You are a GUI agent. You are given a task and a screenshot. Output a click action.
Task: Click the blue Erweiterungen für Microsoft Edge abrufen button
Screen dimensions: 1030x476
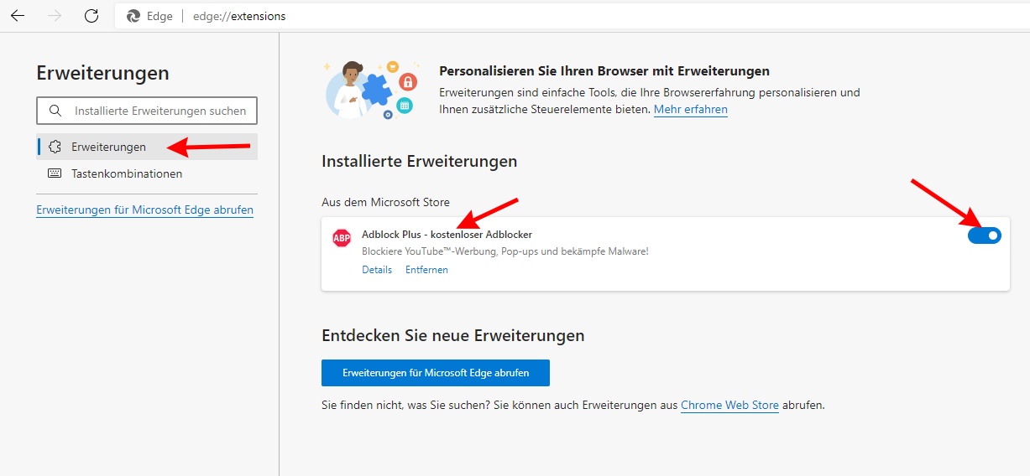(435, 372)
